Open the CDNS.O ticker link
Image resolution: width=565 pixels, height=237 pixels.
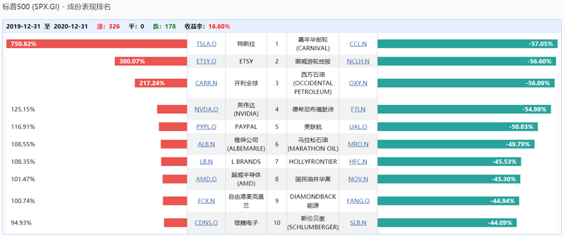click(x=206, y=223)
